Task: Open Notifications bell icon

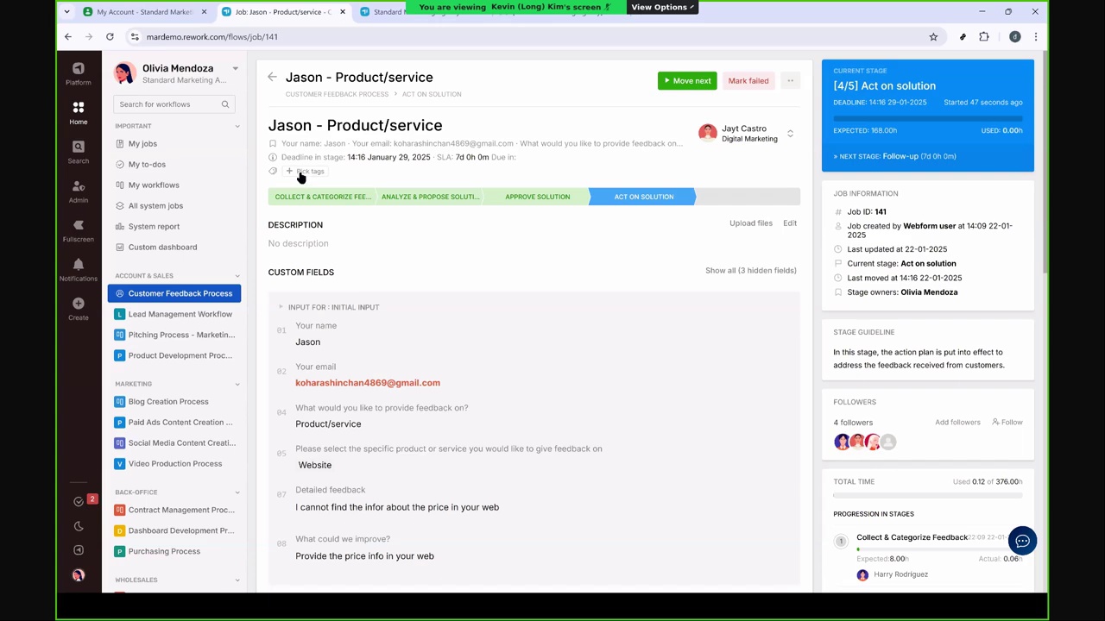Action: tap(78, 270)
